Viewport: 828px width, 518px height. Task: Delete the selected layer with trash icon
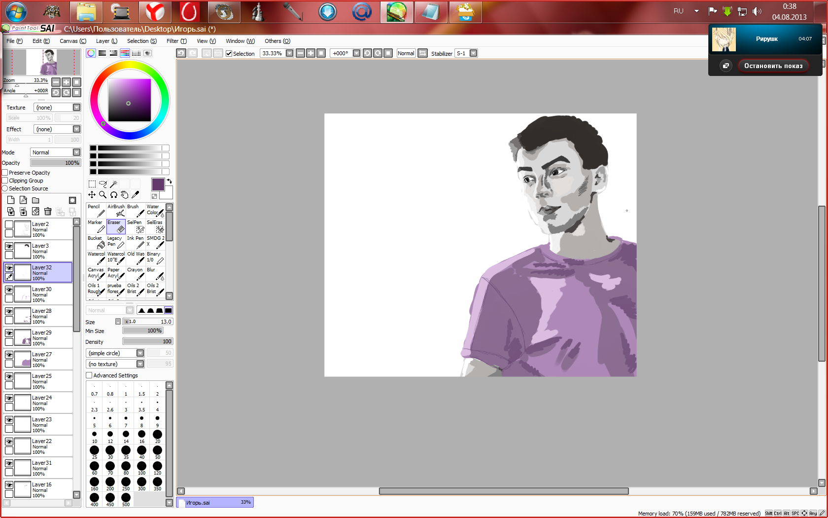[48, 212]
